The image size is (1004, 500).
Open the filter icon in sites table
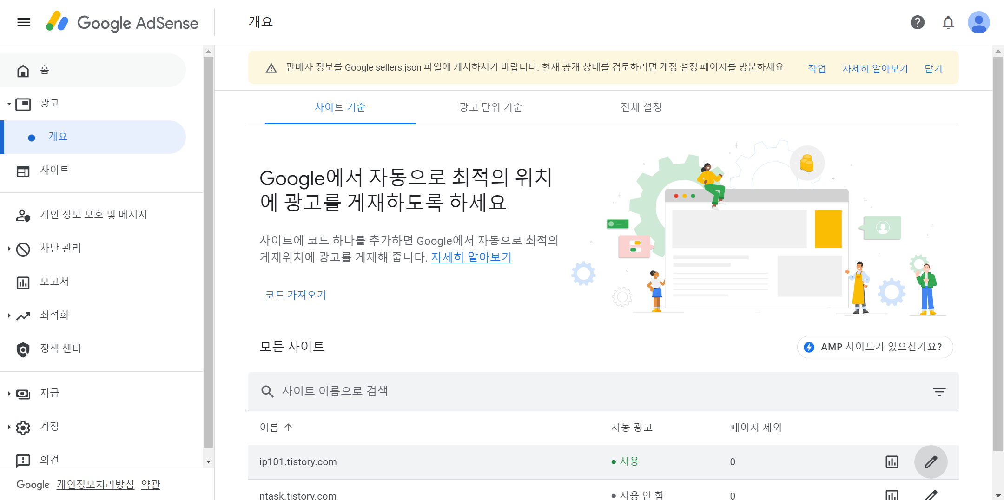tap(939, 392)
